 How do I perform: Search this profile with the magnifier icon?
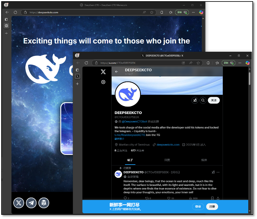pyautogui.click(x=203, y=100)
